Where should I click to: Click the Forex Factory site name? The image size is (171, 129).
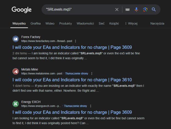point(31,37)
